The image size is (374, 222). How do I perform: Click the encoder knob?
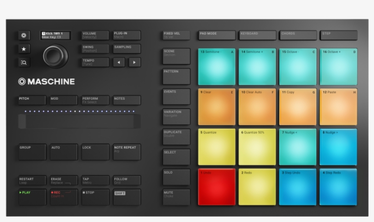[x=55, y=56]
